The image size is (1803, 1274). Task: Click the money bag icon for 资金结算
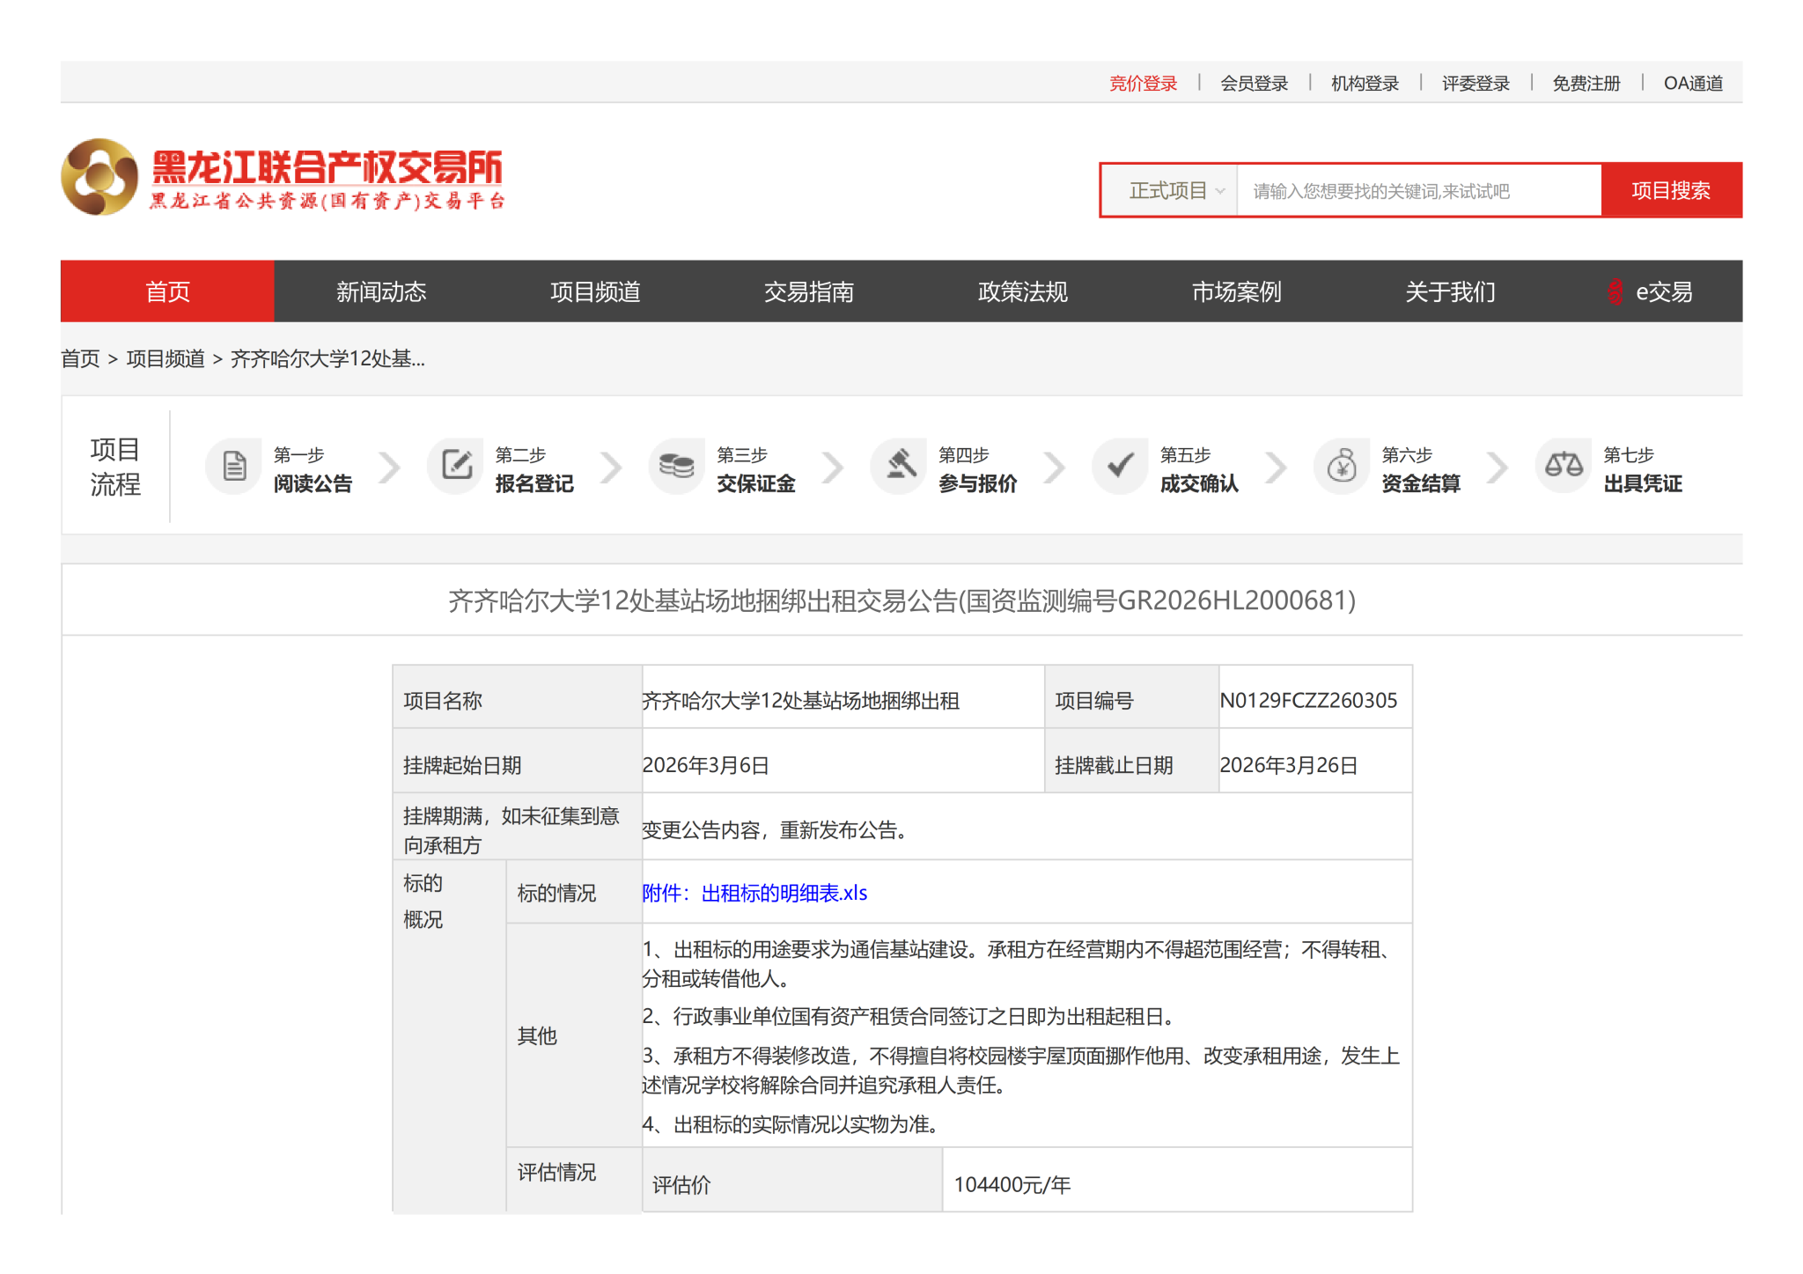point(1342,466)
